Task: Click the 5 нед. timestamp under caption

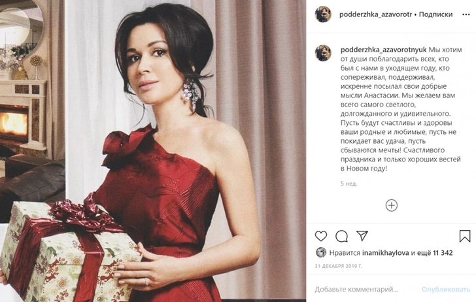Action: tap(348, 184)
